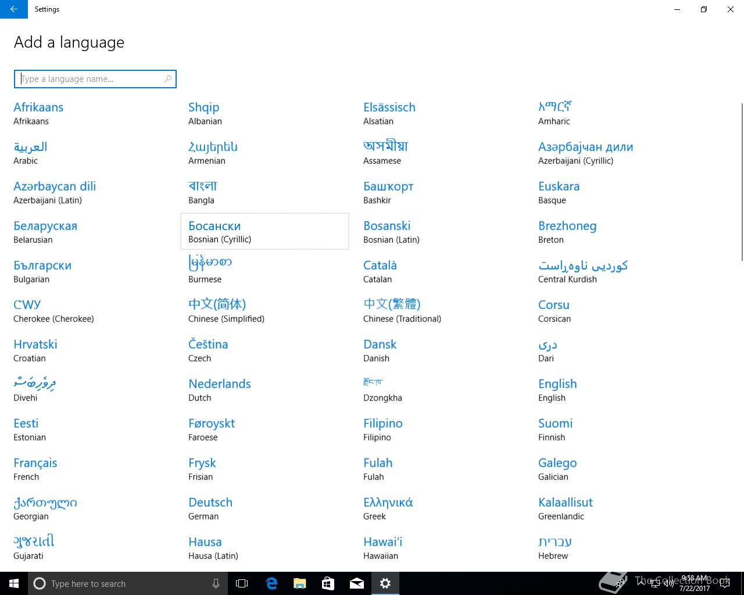Open Task View from the taskbar
Viewport: 744px width, 595px height.
[242, 583]
